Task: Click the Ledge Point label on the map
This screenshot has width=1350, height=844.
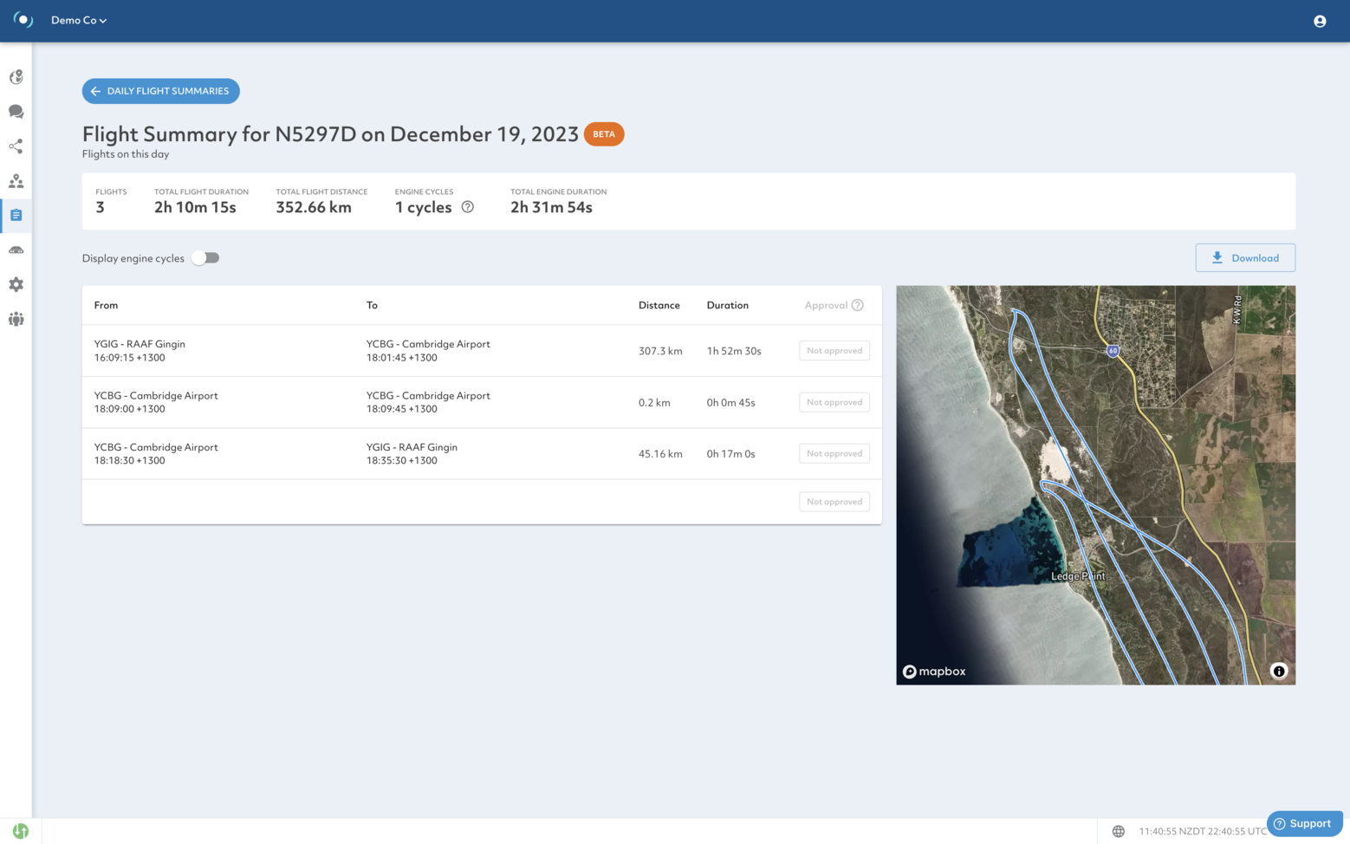Action: (x=1078, y=576)
